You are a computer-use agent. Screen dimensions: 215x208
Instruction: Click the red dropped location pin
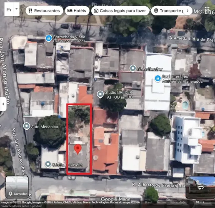[78, 149]
